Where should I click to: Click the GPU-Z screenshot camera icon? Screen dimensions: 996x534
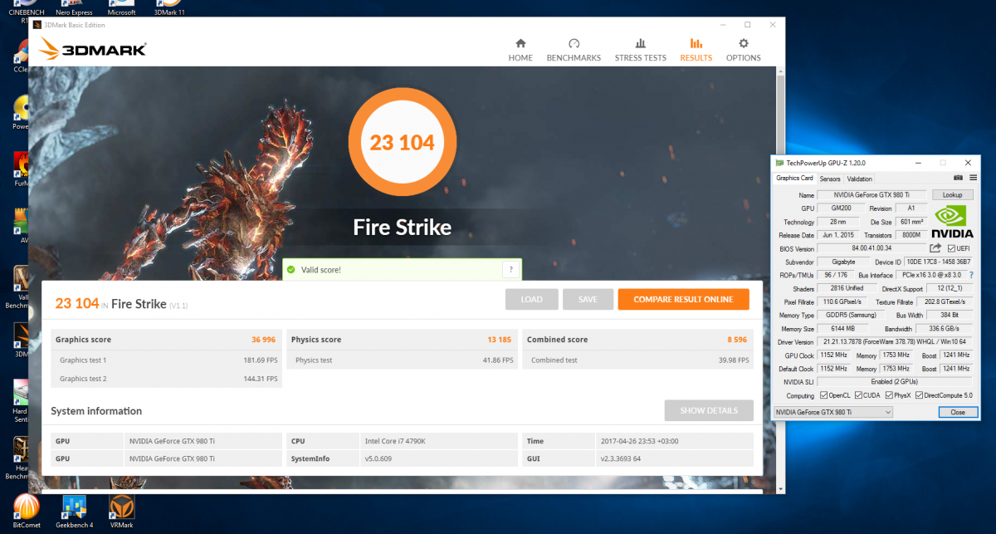pyautogui.click(x=958, y=178)
